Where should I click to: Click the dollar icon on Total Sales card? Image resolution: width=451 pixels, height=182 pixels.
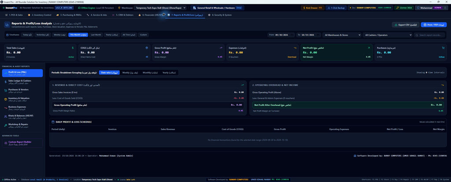[73, 48]
